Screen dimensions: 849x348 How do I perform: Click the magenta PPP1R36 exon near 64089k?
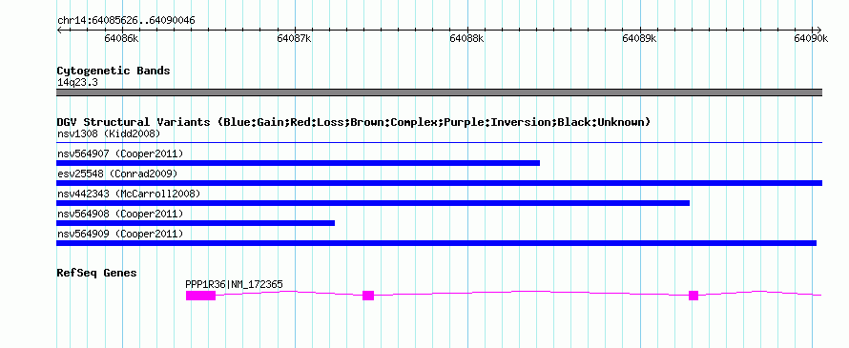(694, 296)
